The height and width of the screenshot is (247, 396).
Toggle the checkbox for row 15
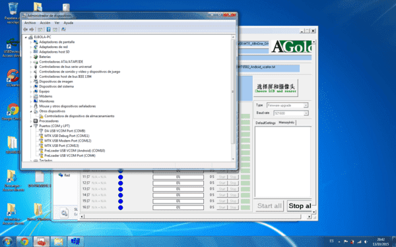[88, 201]
